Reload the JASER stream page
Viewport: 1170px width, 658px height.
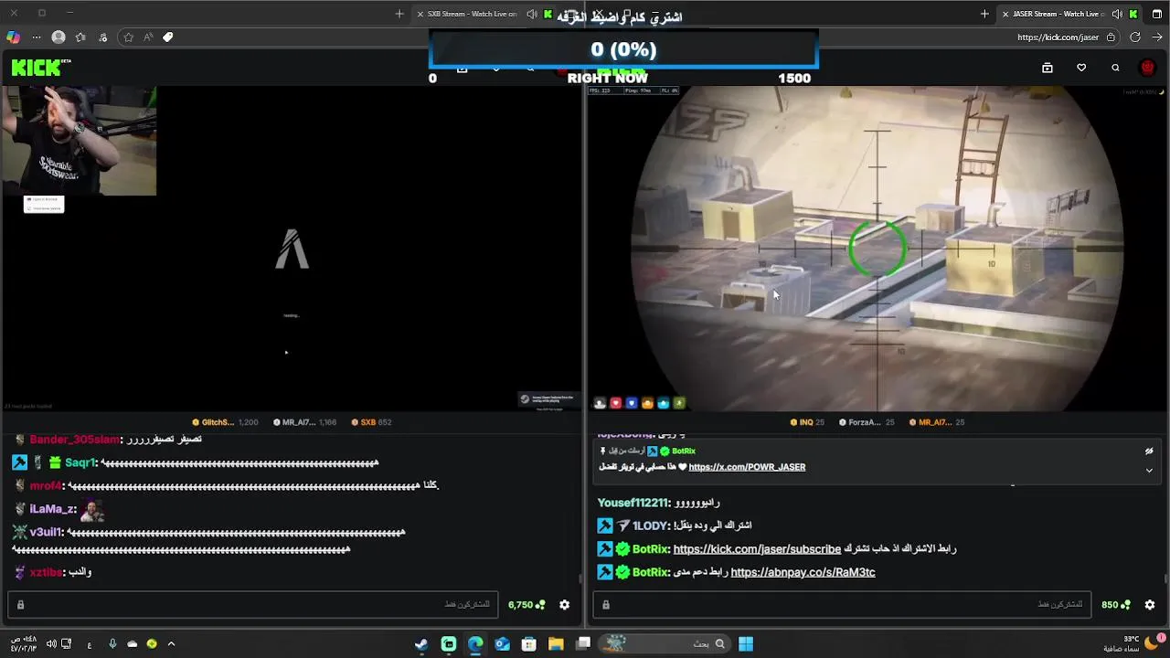tap(1135, 37)
